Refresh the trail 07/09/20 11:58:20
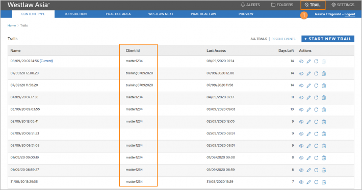The width and height of the screenshot is (362, 190). [x=316, y=85]
